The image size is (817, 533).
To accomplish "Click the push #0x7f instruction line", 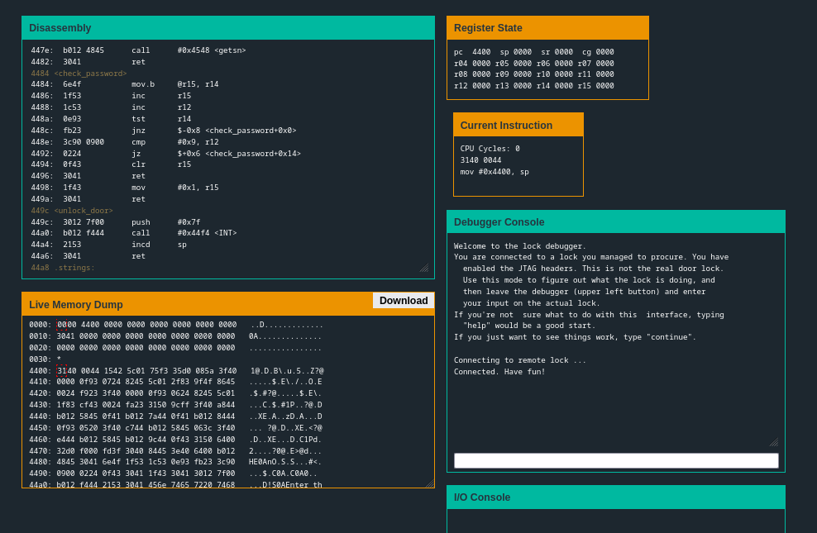I will (x=116, y=221).
